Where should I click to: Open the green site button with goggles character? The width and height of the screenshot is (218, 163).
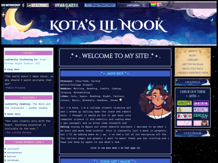[184, 103]
